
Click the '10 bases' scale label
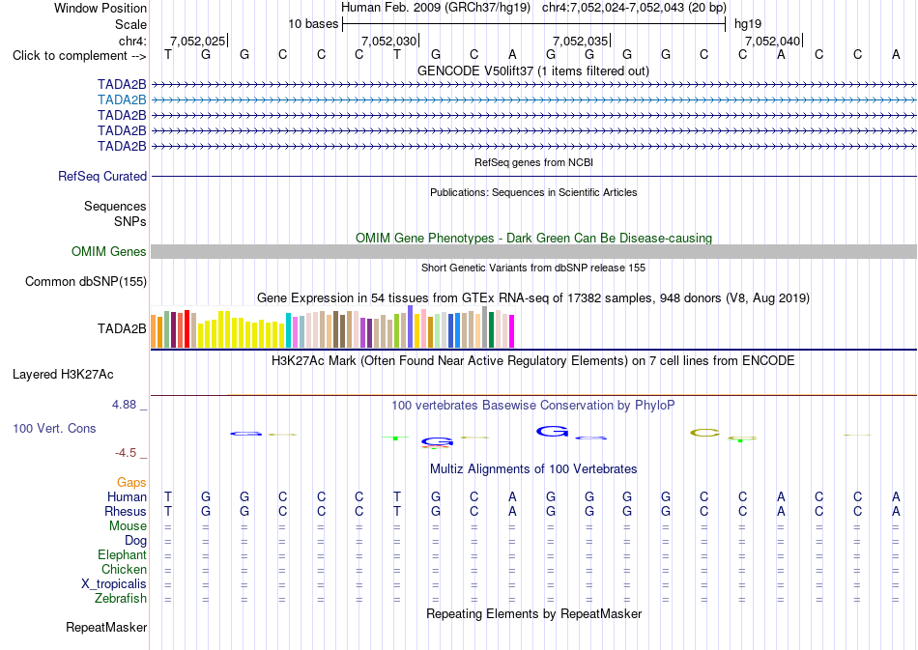point(313,24)
